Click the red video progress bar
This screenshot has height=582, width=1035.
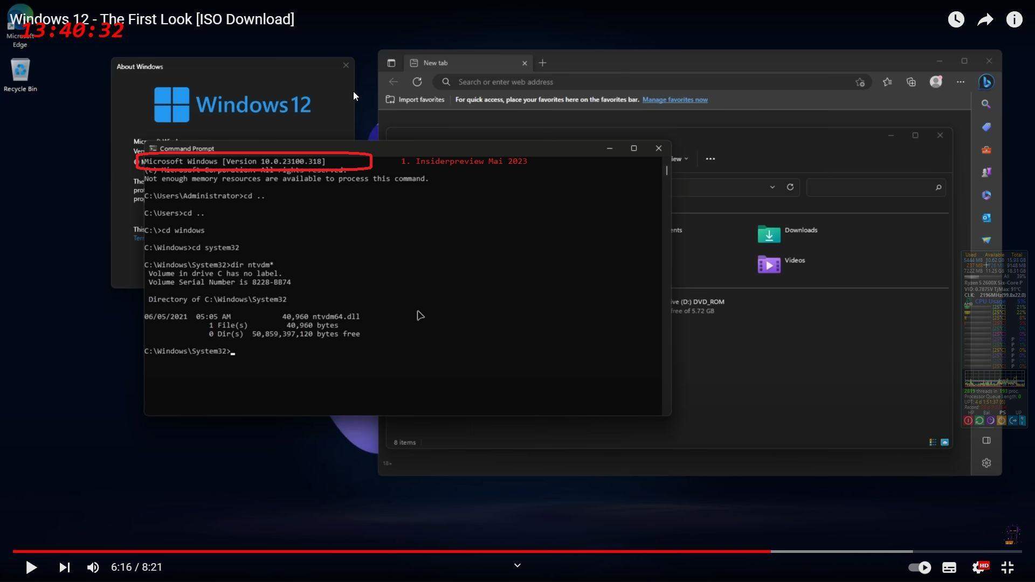377,551
